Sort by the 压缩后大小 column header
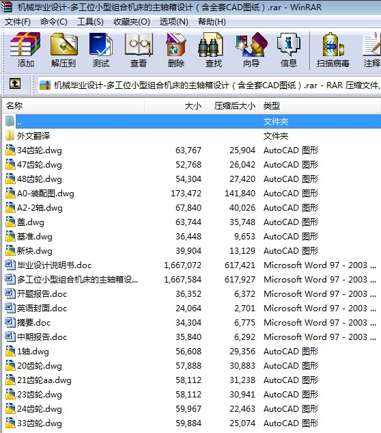 point(232,106)
